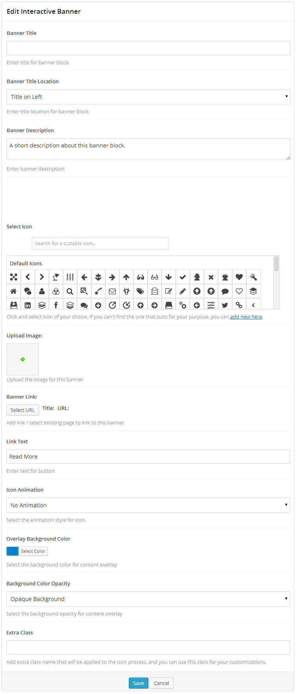Choose the single user silhouette icon
This screenshot has width=296, height=694.
click(x=42, y=291)
